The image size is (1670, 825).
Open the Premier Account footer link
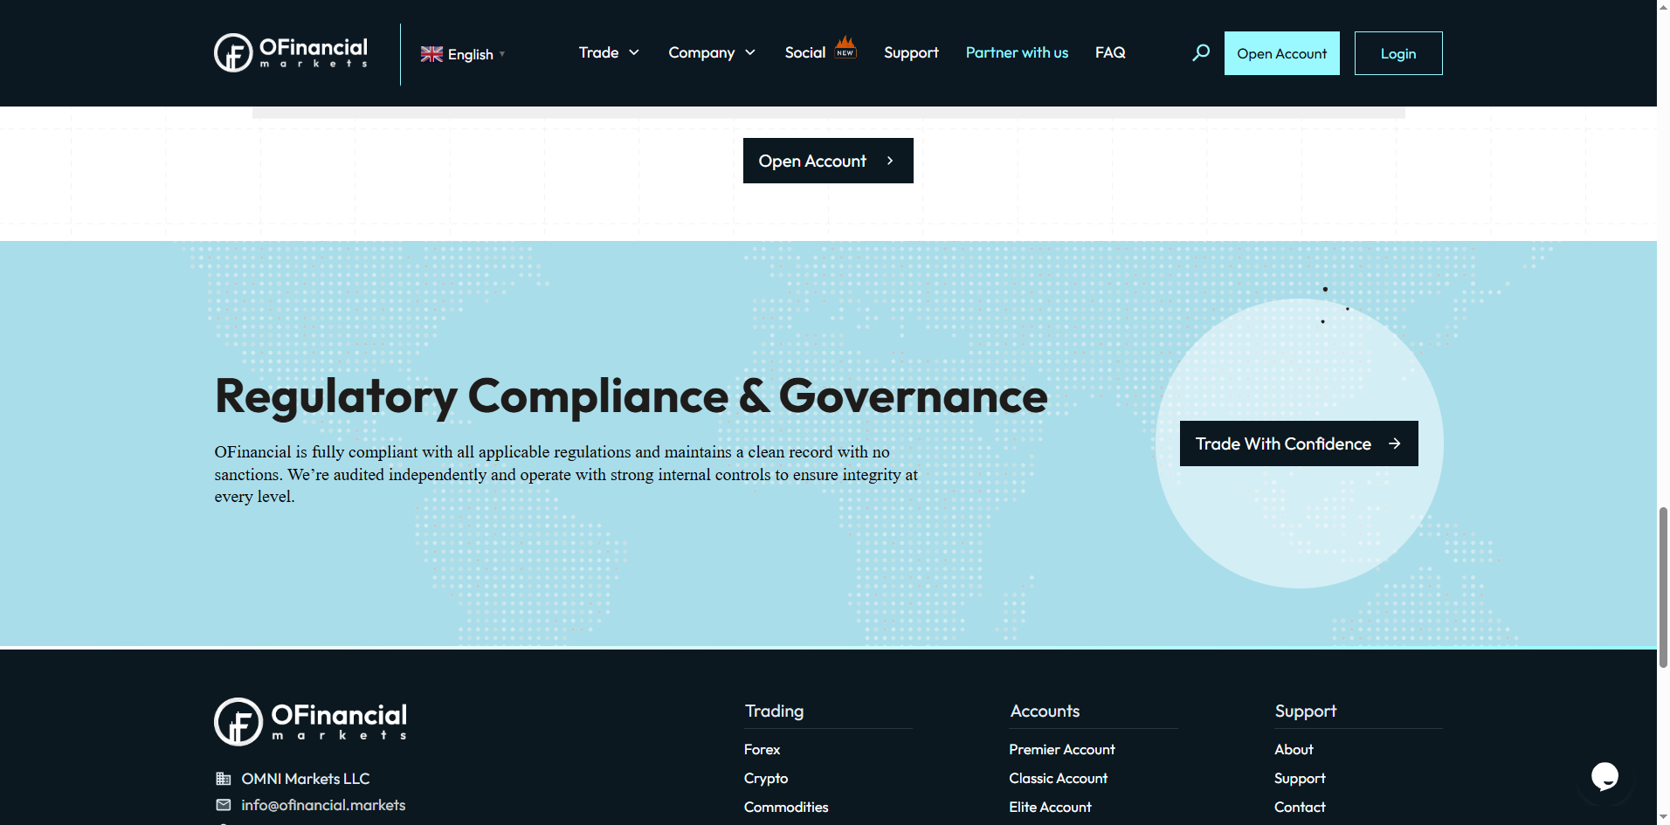tap(1061, 749)
